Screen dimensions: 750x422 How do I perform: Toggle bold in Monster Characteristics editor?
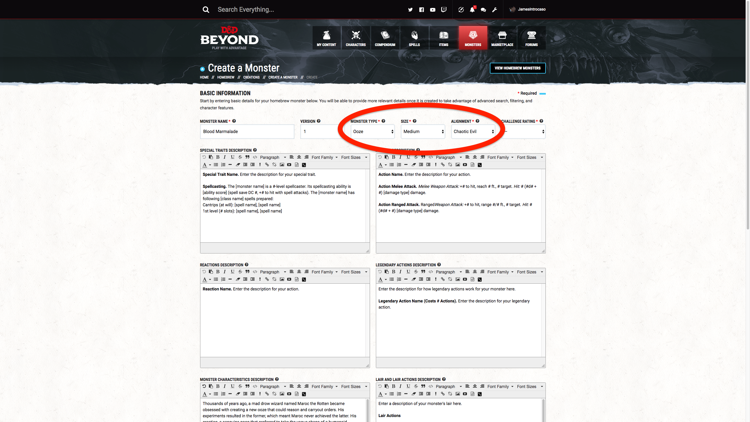pos(218,386)
